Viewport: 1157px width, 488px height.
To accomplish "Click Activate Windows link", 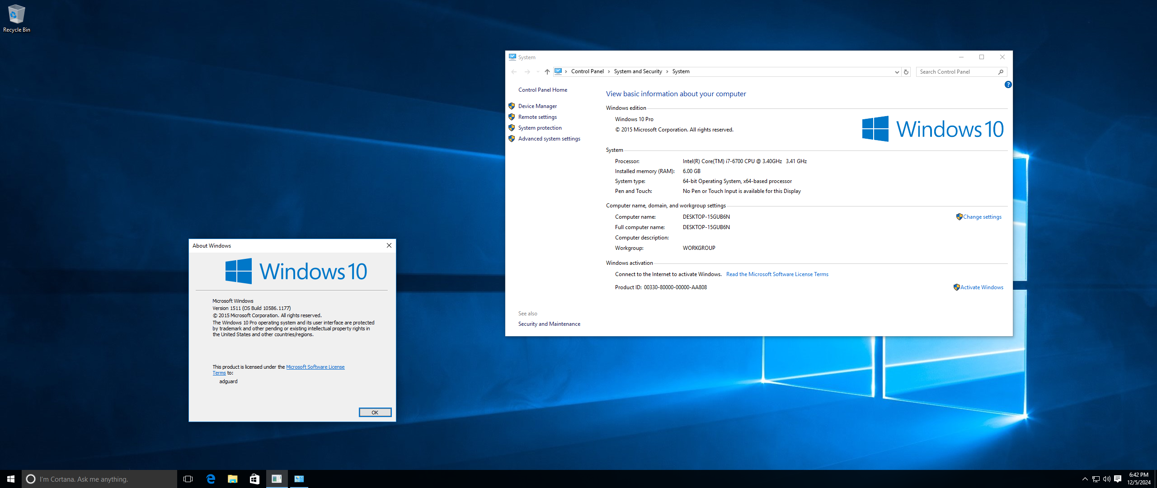I will [x=981, y=287].
